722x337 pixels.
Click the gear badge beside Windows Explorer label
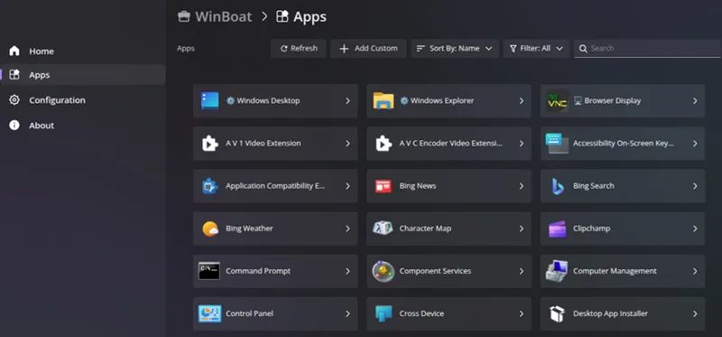[404, 100]
